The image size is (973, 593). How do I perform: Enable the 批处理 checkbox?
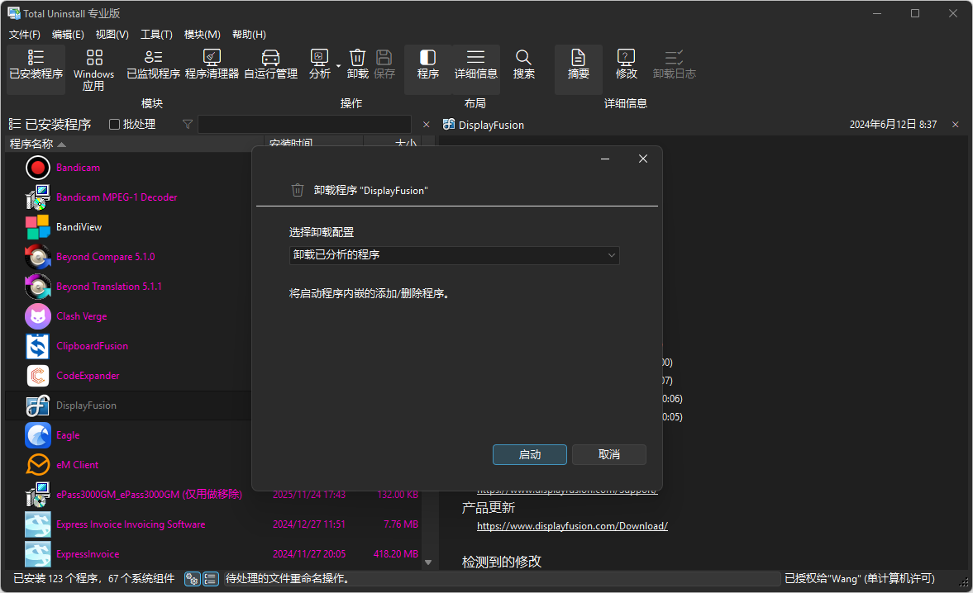click(113, 124)
